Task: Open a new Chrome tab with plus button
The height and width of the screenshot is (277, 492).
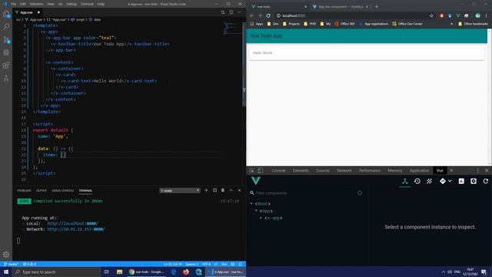Action: [x=377, y=7]
